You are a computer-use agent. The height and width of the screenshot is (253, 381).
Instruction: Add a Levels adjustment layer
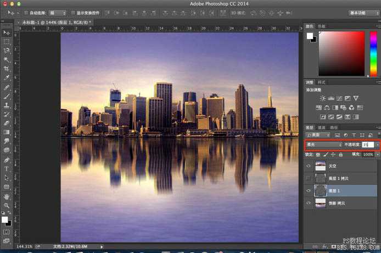331,98
